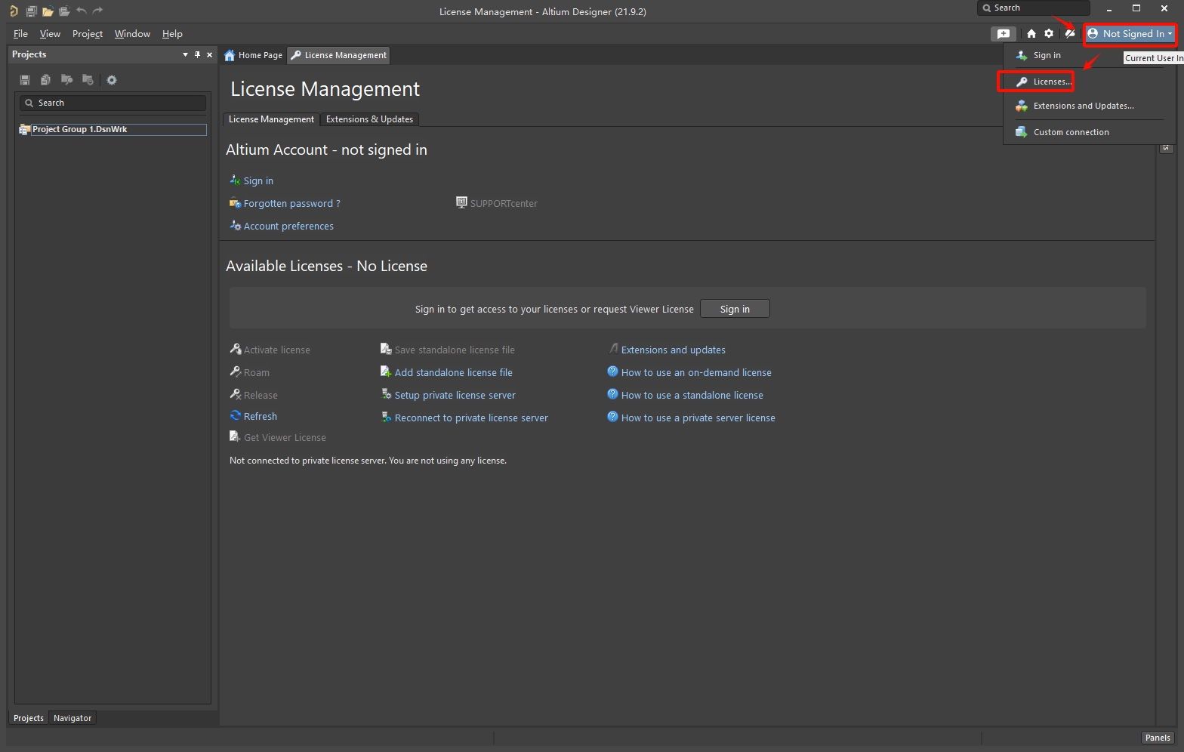Screen dimensions: 1184x752
Task: Click the disconnected cloud notification icon
Action: click(1069, 34)
